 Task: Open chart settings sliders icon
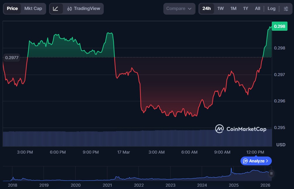point(286,8)
